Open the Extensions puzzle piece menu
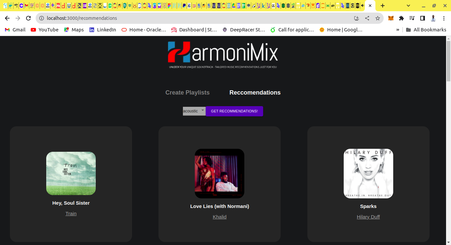451x245 pixels. click(401, 18)
